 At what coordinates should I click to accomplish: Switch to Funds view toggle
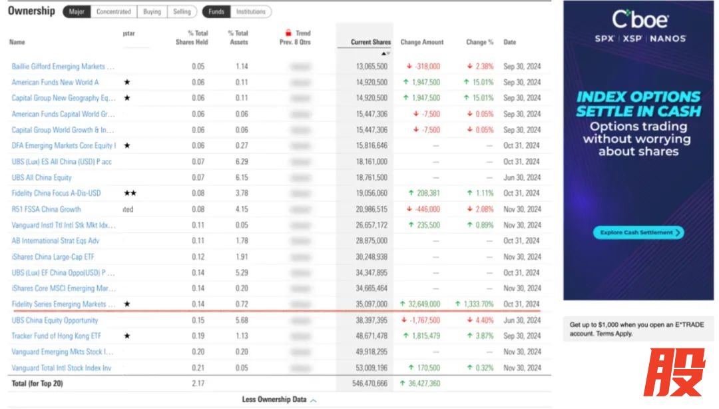216,11
